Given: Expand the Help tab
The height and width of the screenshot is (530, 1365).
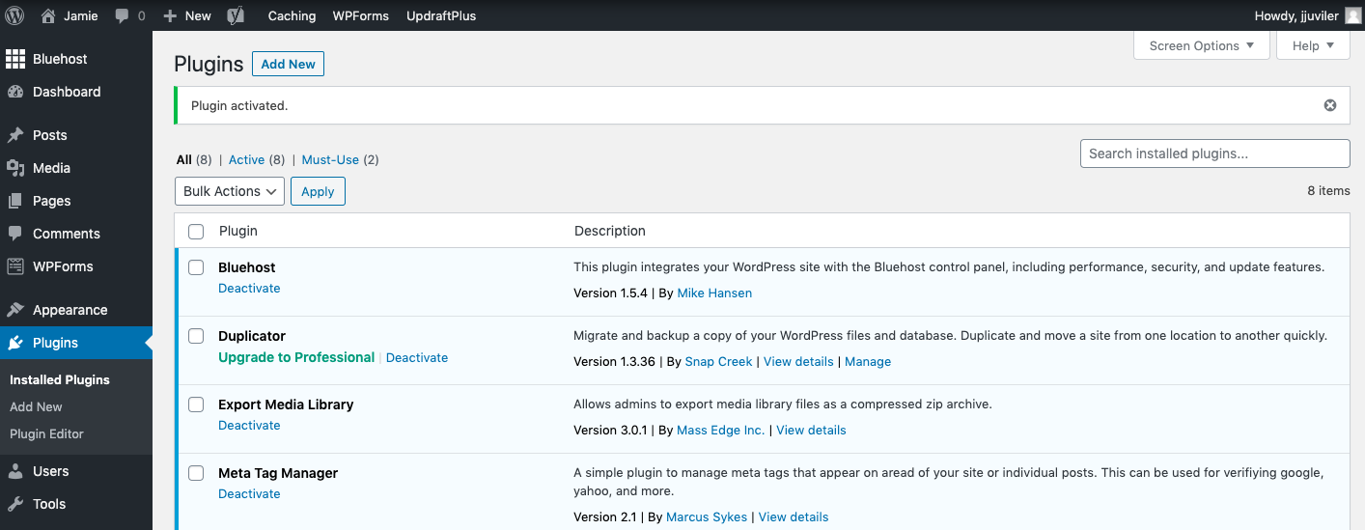Looking at the screenshot, I should coord(1312,45).
